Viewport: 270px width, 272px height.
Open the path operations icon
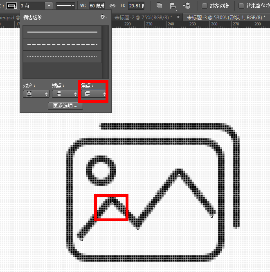(x=159, y=6)
